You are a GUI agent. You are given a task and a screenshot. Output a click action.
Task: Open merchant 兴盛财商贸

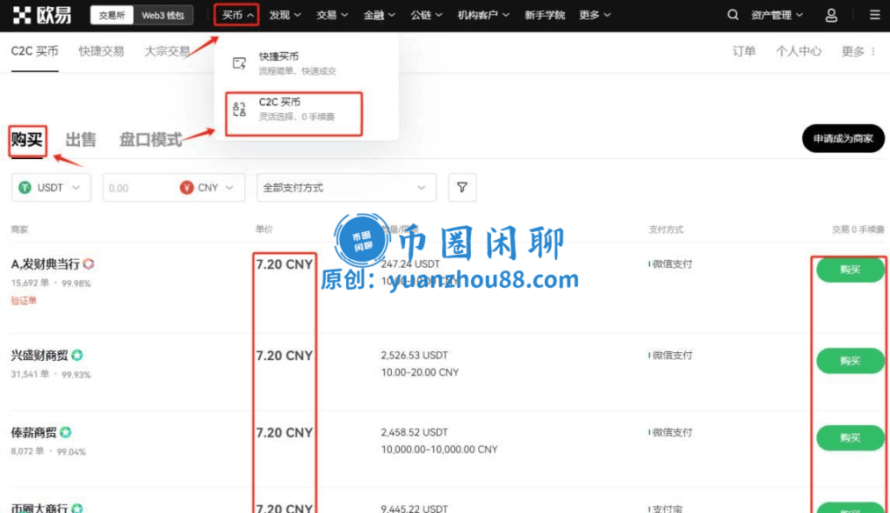pyautogui.click(x=39, y=356)
